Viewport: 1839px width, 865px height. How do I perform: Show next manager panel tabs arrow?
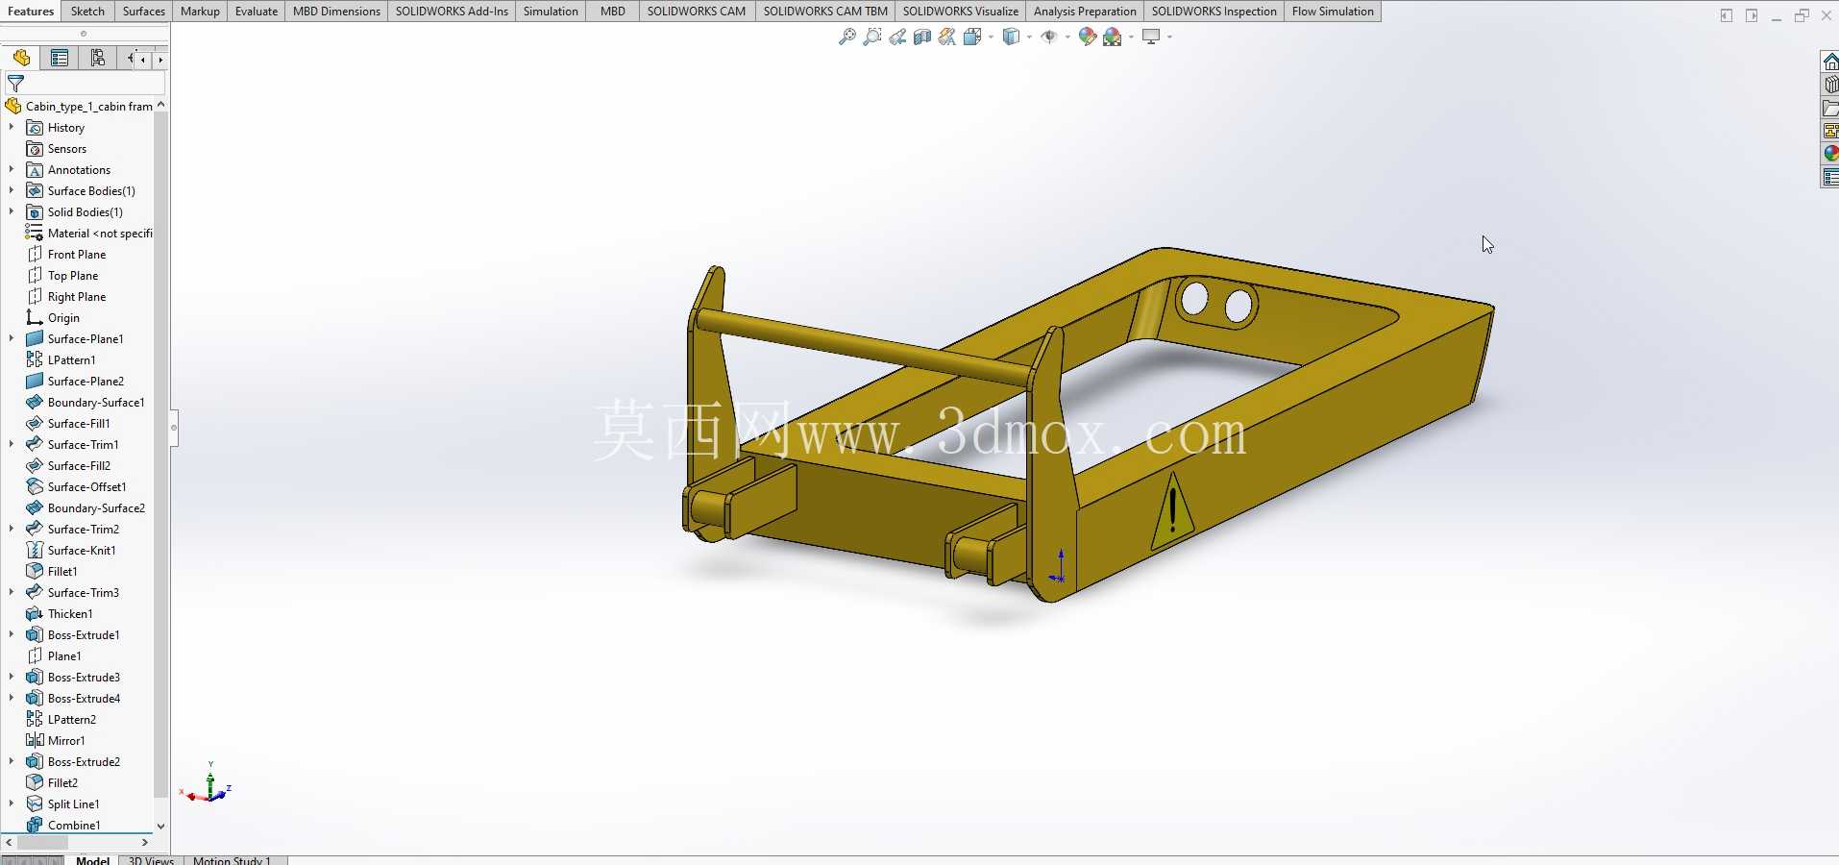pyautogui.click(x=160, y=59)
